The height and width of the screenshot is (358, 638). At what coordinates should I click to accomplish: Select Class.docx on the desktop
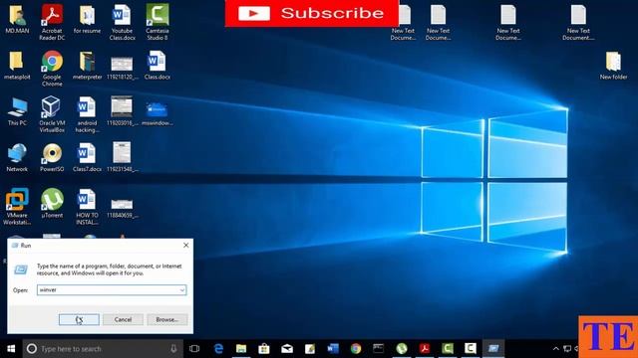tap(158, 66)
